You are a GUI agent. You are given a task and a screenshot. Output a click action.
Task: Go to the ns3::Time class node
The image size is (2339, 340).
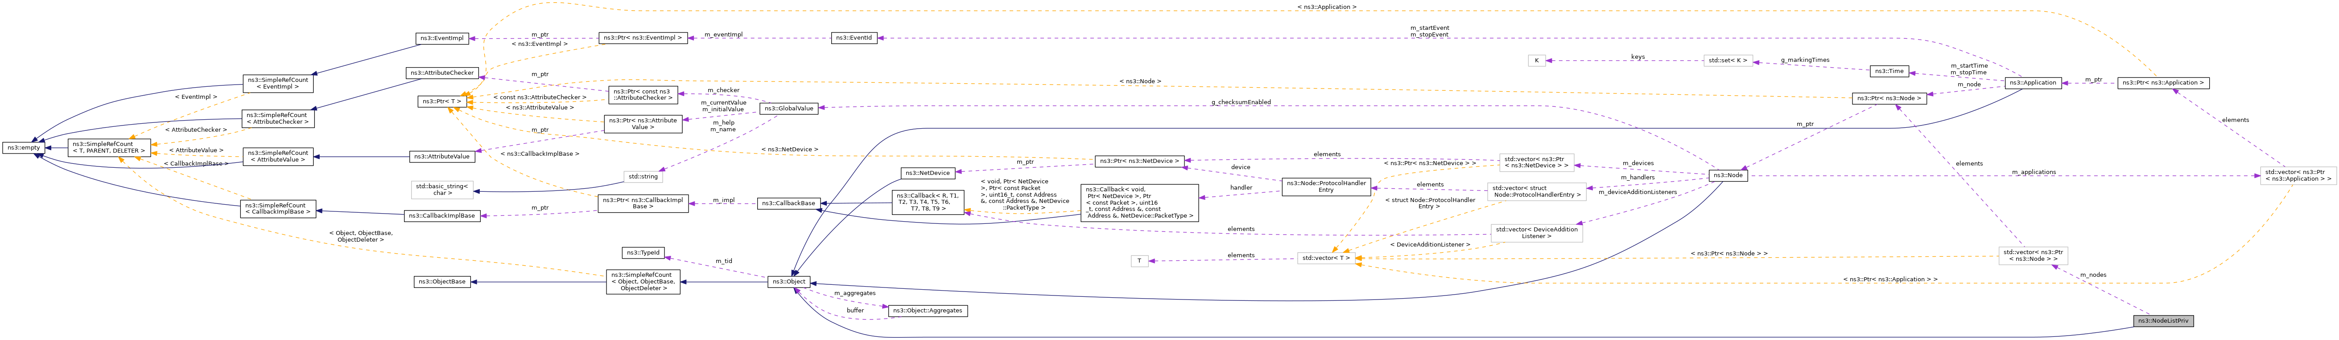coord(1889,71)
